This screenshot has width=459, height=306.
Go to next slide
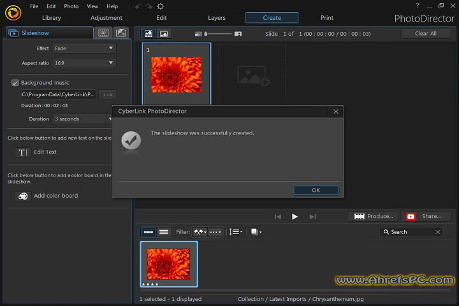[312, 217]
